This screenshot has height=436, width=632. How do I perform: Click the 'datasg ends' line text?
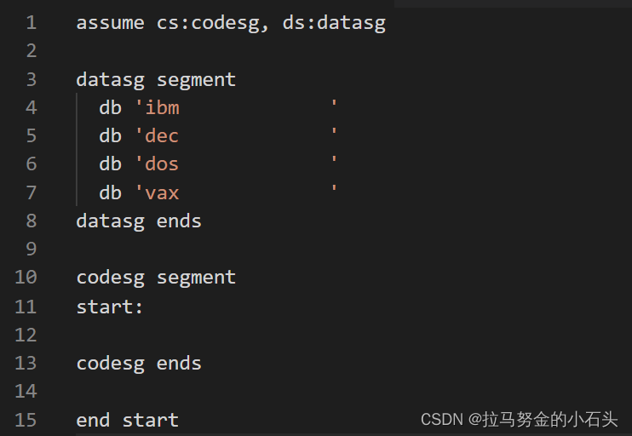pyautogui.click(x=139, y=221)
